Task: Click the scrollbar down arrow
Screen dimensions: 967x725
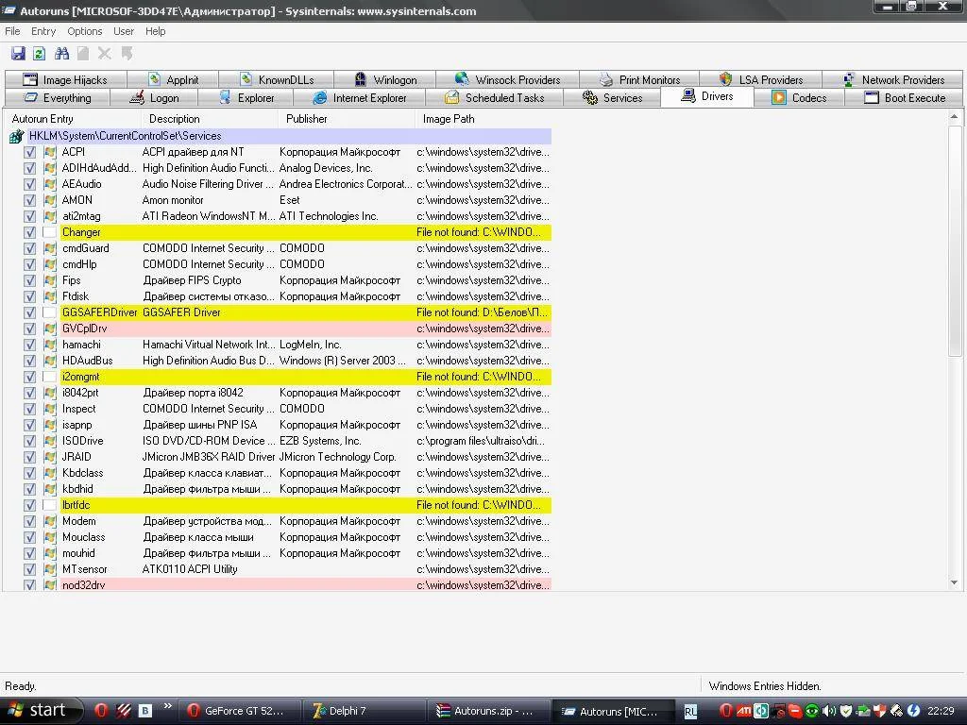Action: [x=955, y=582]
